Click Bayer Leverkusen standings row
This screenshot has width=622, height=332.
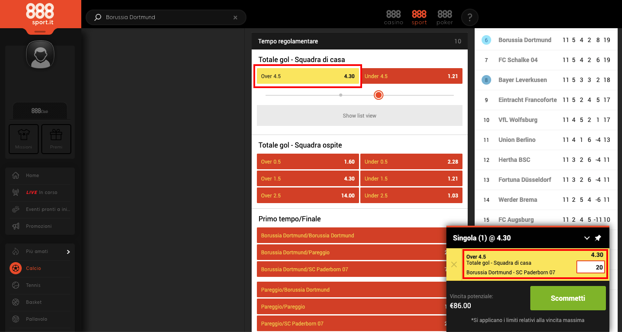pos(546,80)
